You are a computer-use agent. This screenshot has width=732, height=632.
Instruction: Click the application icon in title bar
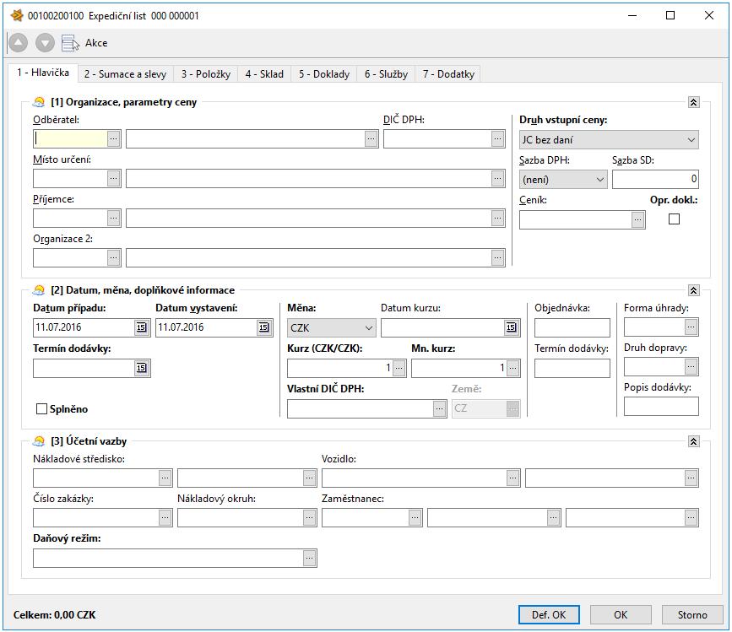(x=17, y=15)
